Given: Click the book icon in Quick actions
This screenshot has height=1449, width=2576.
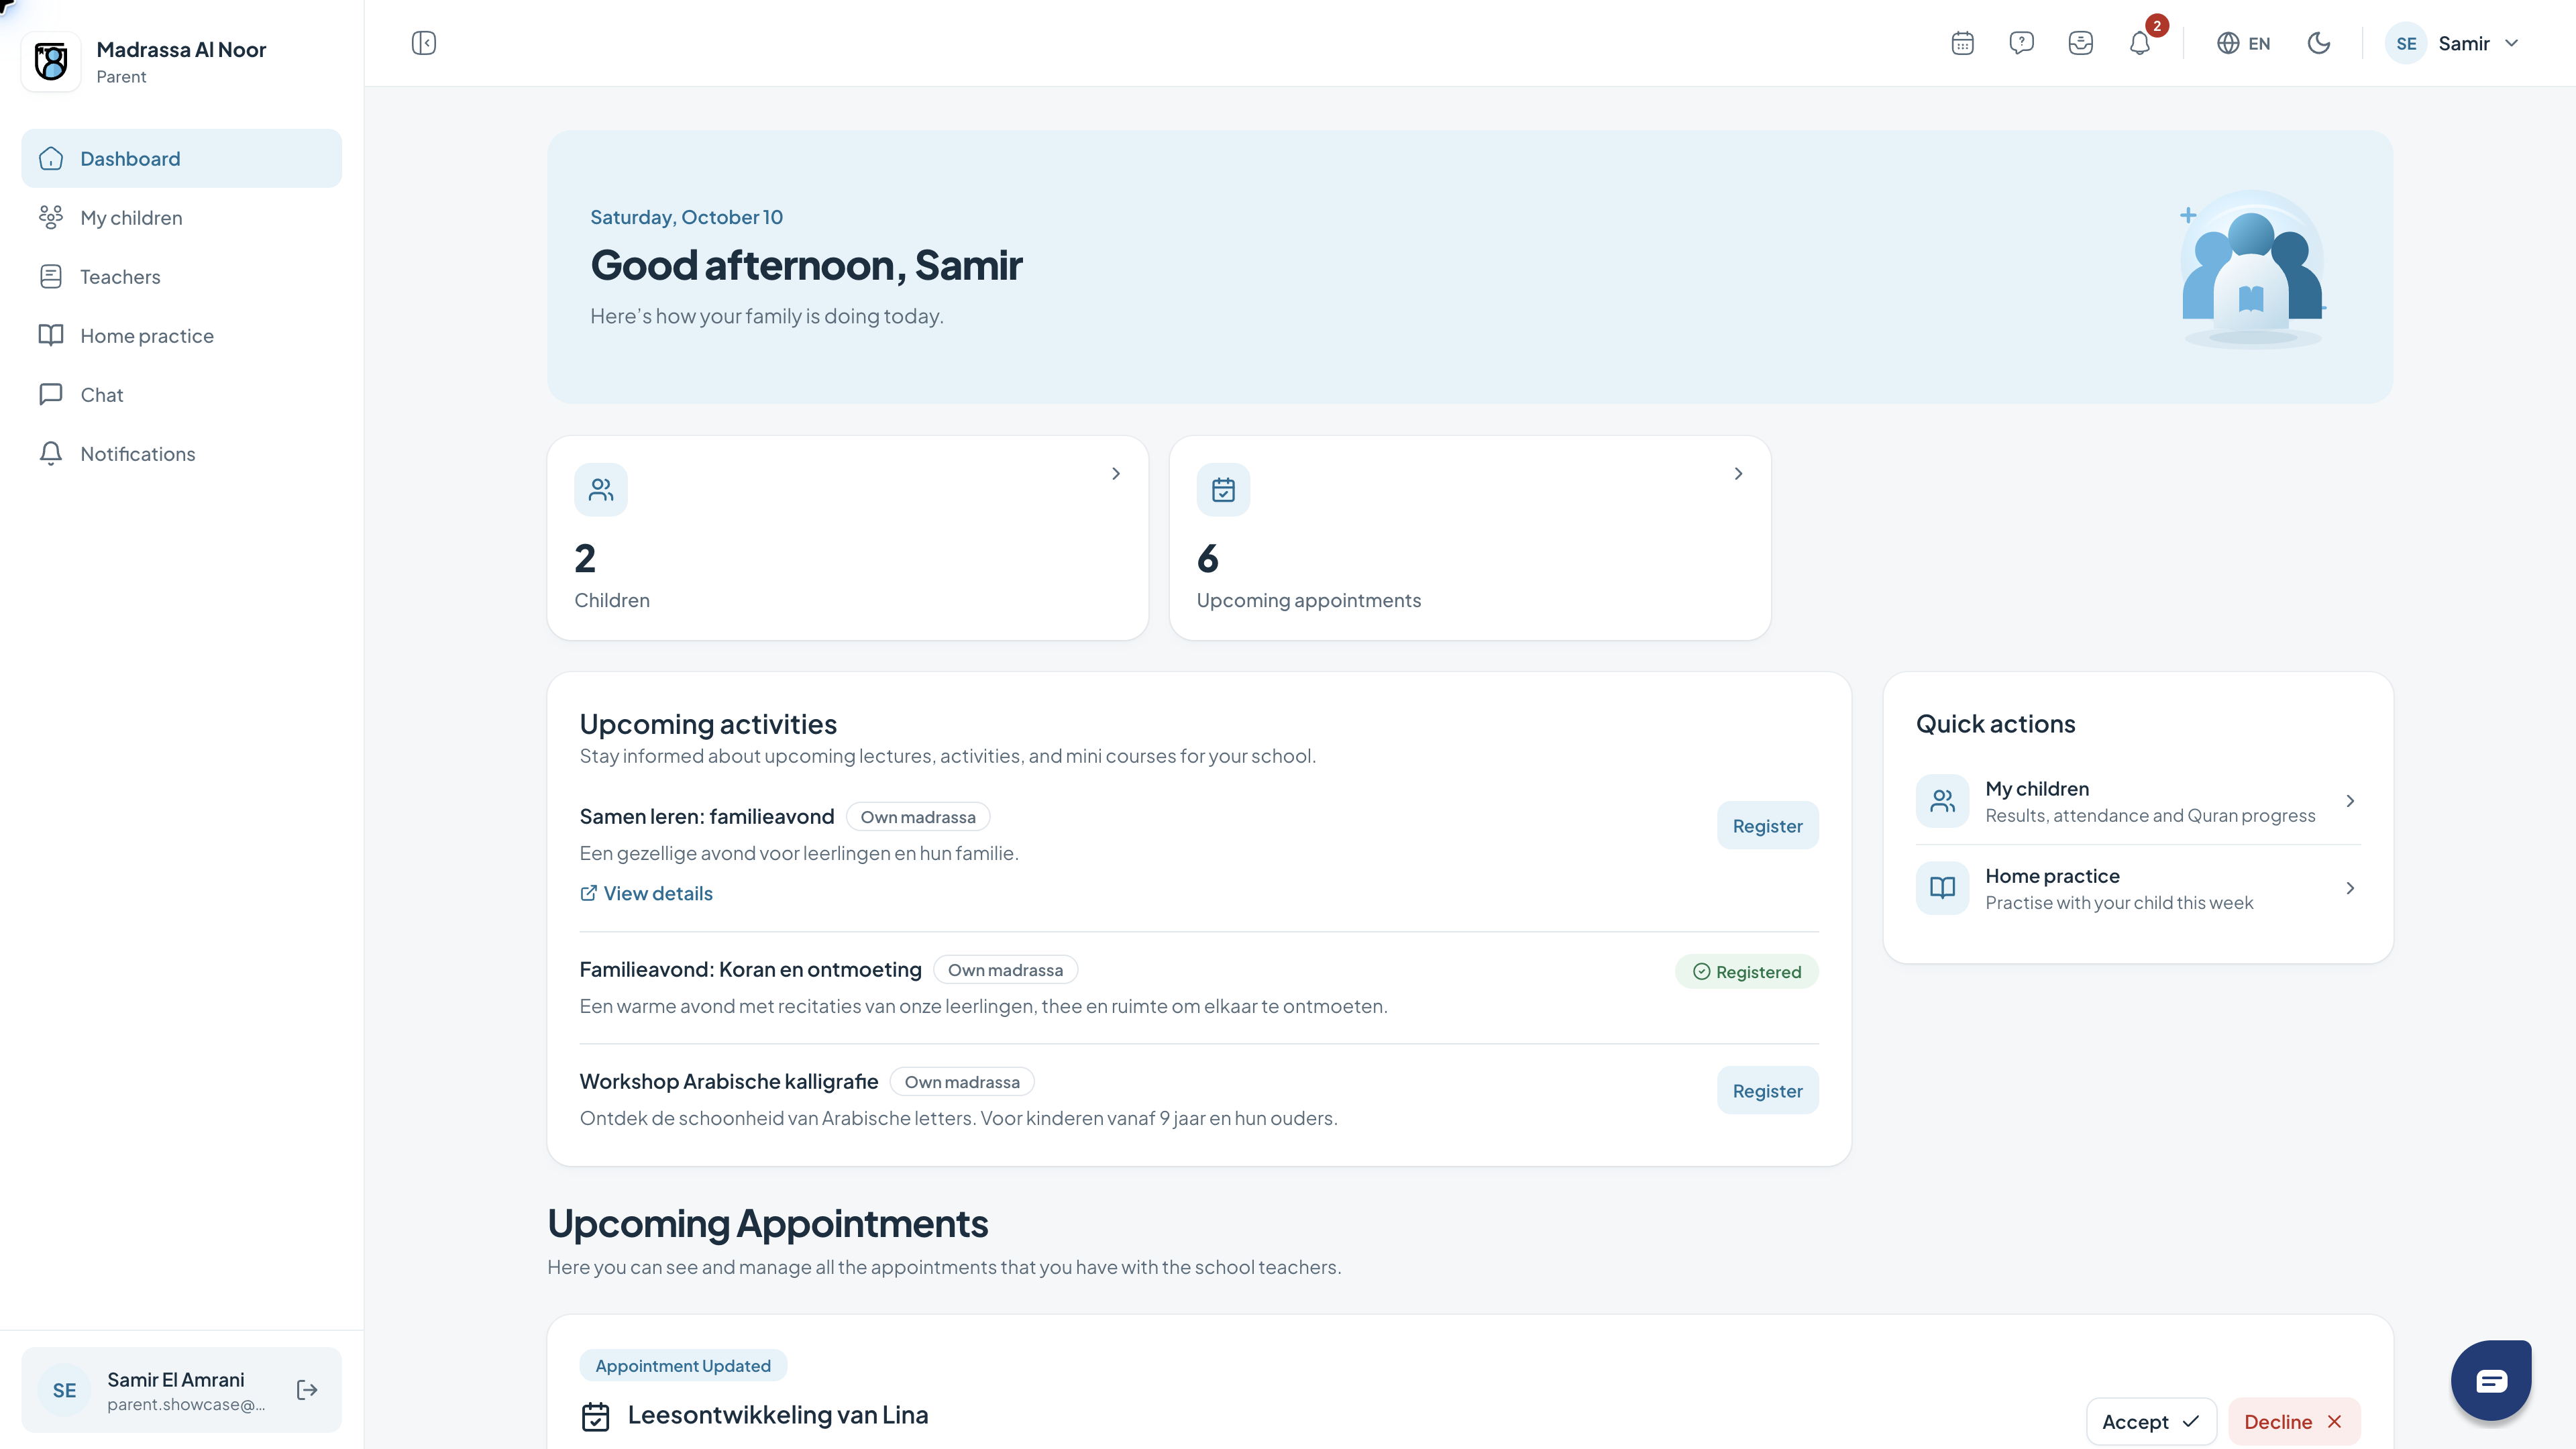Looking at the screenshot, I should click(x=1942, y=888).
